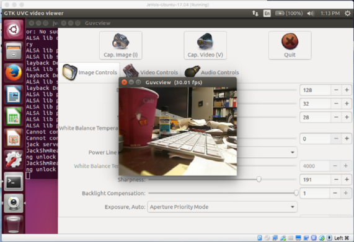The width and height of the screenshot is (354, 242).
Task: Click the Sharpness slider handle
Action: [259, 179]
